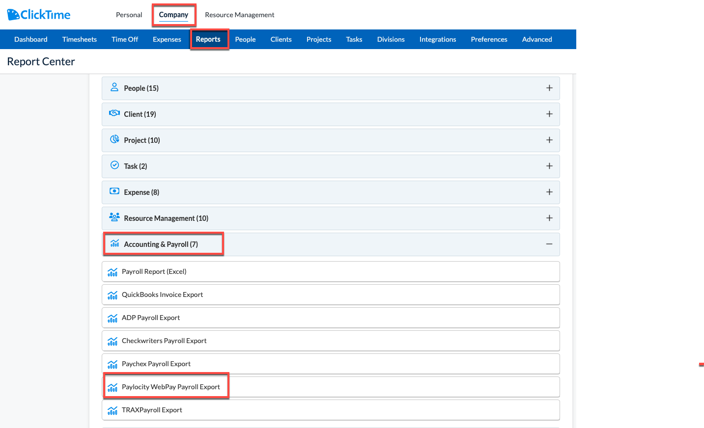
Task: Switch to the Personal tab
Action: [129, 15]
